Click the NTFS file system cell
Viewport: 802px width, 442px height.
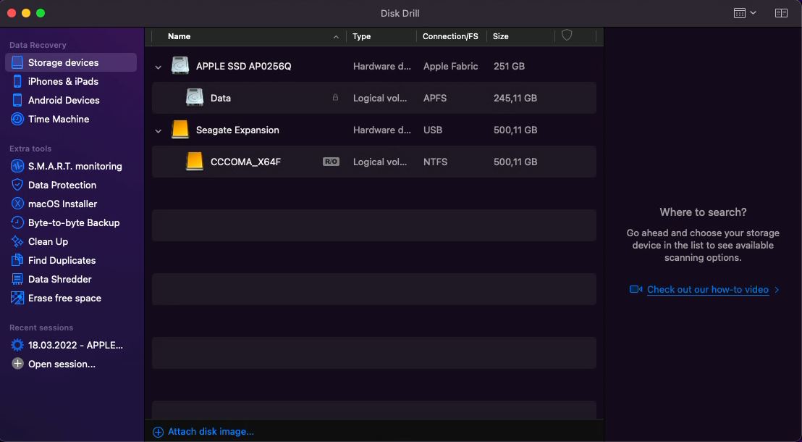click(435, 162)
